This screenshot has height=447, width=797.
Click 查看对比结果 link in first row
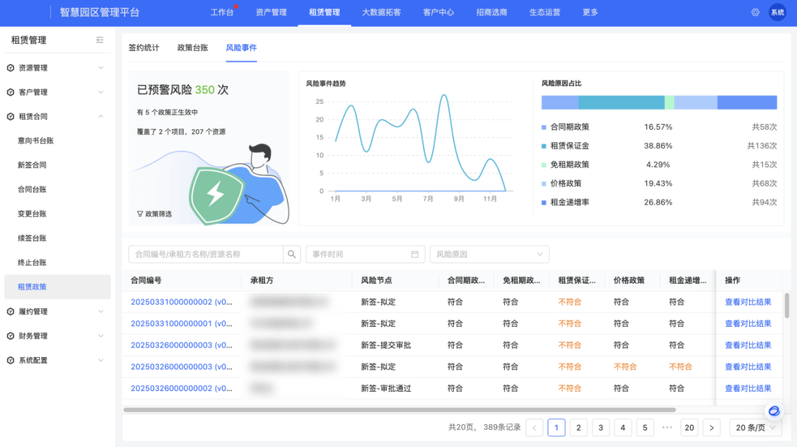[x=748, y=302]
